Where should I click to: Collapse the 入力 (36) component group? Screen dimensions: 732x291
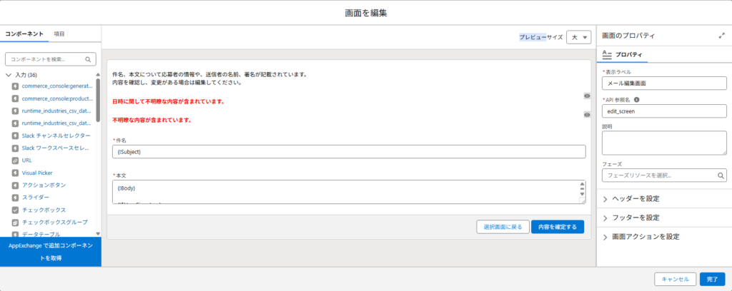[x=8, y=74]
